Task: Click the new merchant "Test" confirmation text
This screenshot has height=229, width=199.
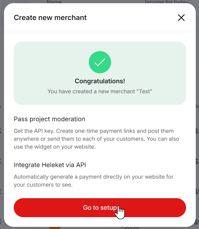Action: point(100,91)
